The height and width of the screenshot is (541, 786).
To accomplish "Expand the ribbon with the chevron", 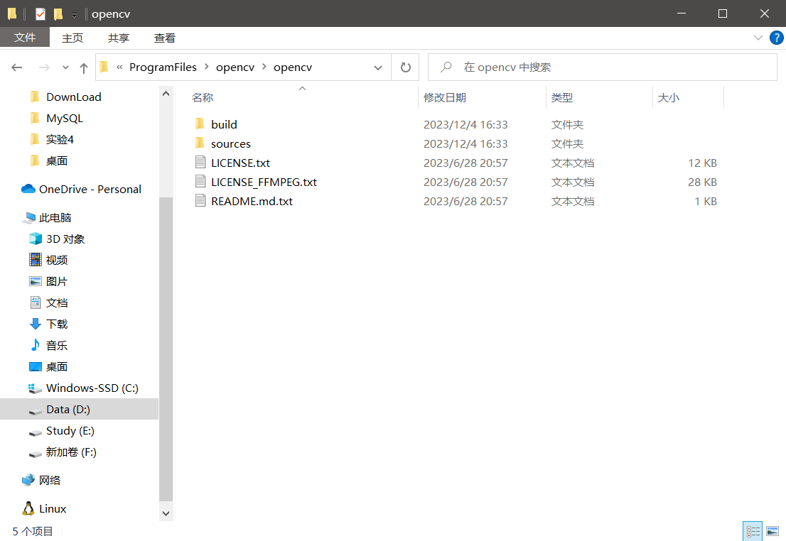I will (758, 38).
